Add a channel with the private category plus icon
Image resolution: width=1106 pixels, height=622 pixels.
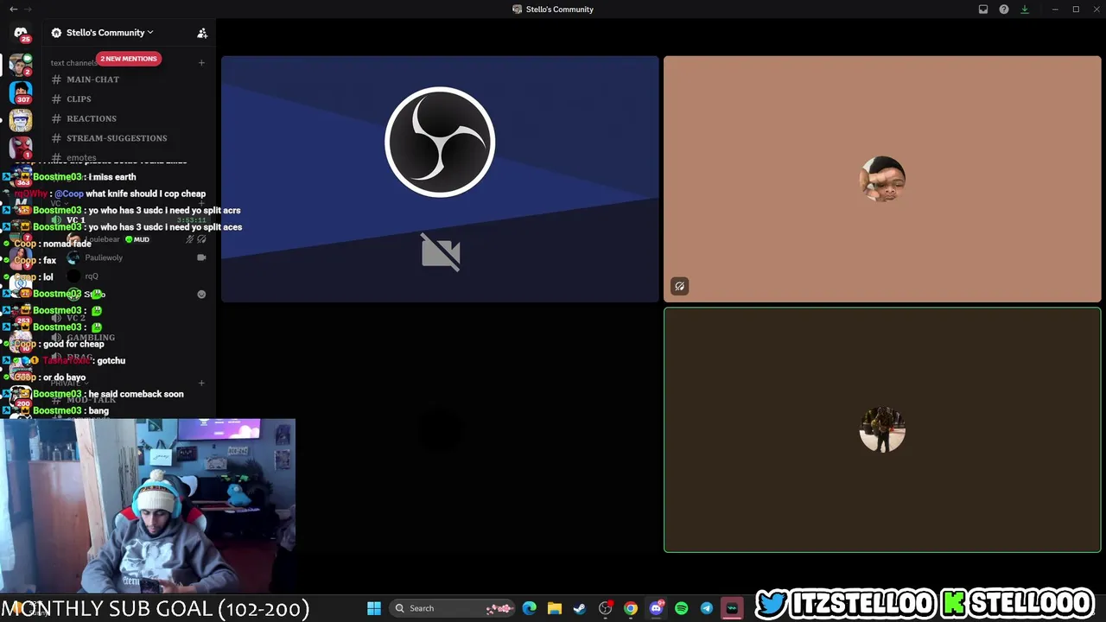pyautogui.click(x=201, y=383)
